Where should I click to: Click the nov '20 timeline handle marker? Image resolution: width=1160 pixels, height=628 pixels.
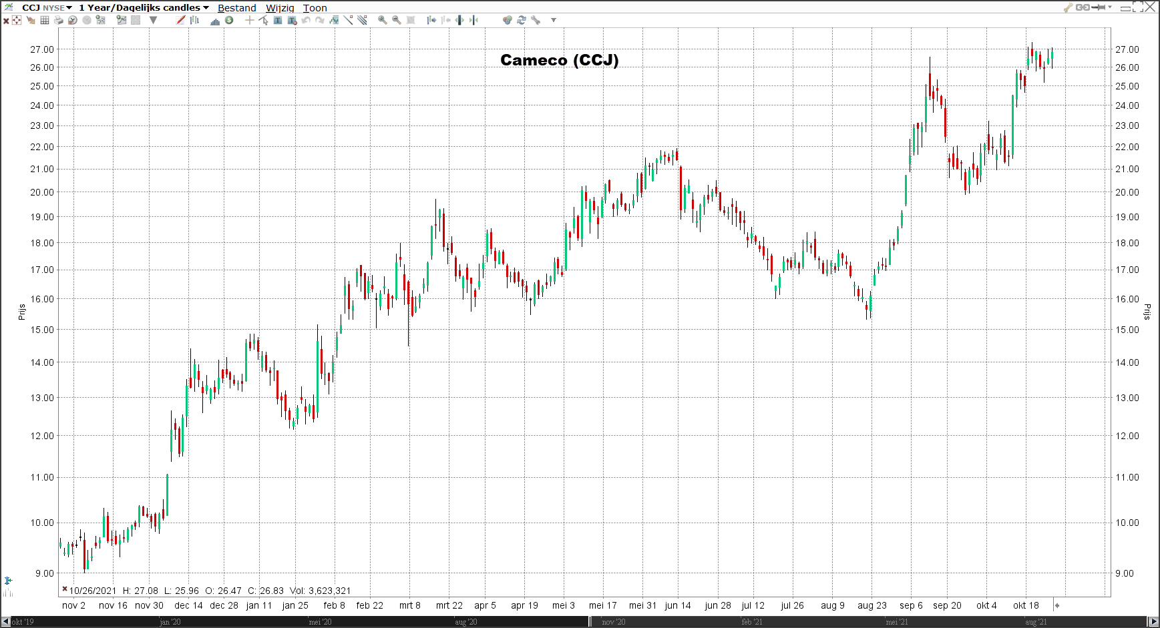(x=590, y=621)
